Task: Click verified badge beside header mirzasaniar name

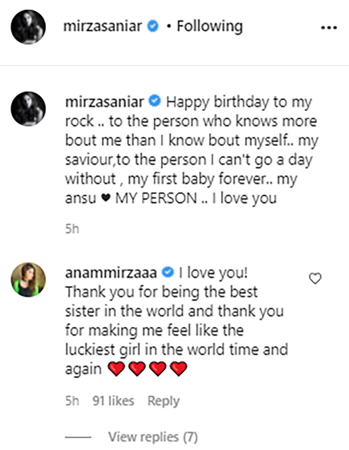Action: coord(153,26)
